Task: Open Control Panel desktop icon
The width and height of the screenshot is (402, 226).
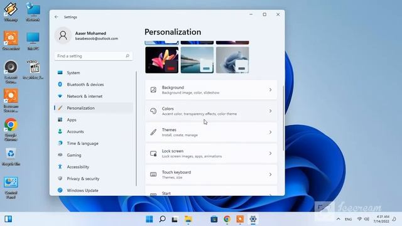Action: (11, 188)
